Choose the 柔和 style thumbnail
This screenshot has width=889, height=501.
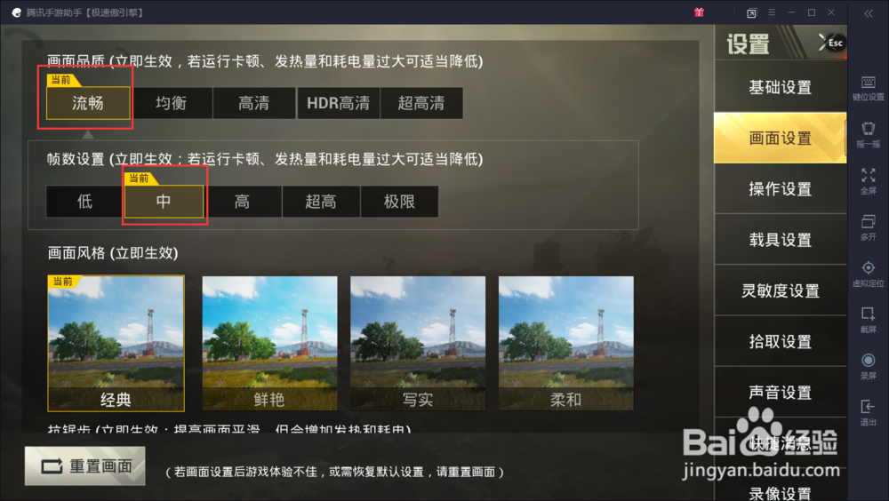tap(565, 344)
